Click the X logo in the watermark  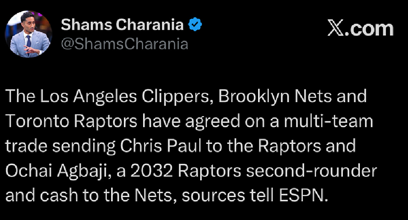pos(336,29)
